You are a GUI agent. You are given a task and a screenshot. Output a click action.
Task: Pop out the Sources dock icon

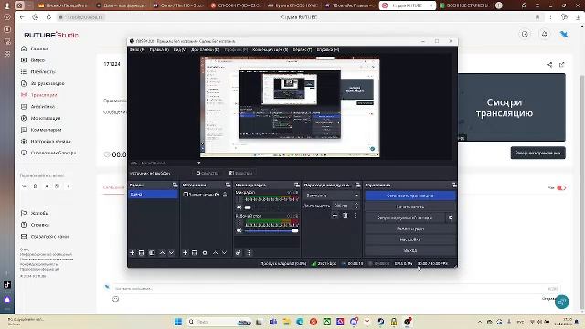click(228, 185)
